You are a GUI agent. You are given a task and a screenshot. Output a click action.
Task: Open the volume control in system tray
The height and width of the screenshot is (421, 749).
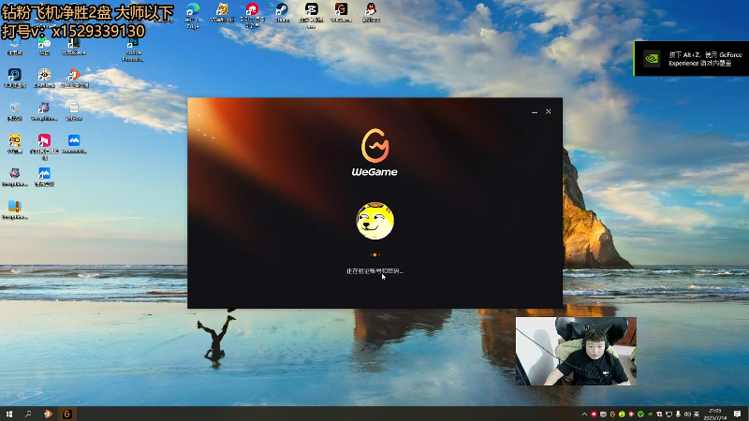click(687, 414)
